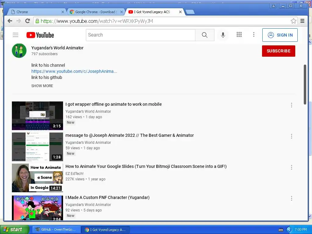The height and width of the screenshot is (234, 312).
Task: Click the search magnifier button
Action: tap(204, 35)
